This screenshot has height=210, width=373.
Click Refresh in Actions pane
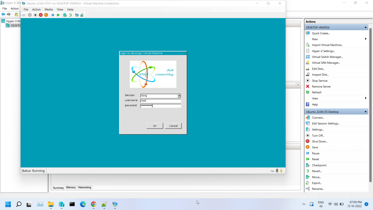317,92
